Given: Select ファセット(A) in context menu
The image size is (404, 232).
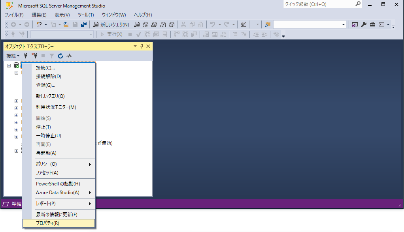Looking at the screenshot, I should click(x=59, y=173).
